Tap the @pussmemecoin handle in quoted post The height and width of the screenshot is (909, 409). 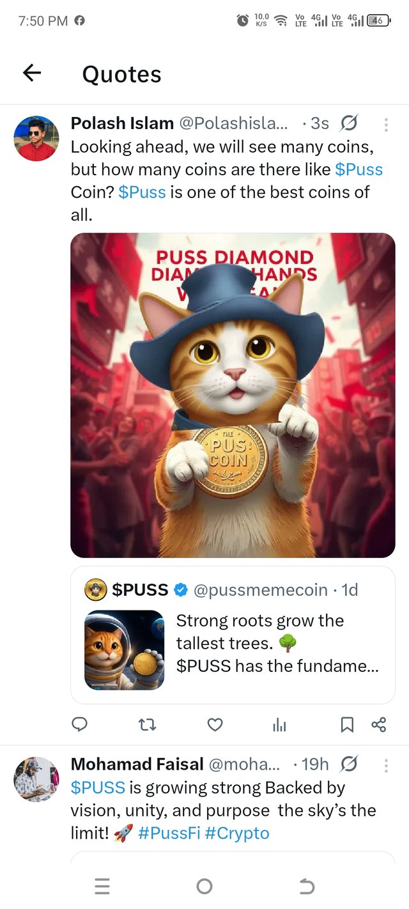click(260, 590)
